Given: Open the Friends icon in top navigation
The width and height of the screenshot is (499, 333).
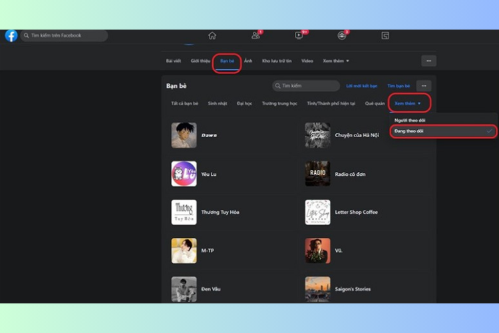Looking at the screenshot, I should pyautogui.click(x=255, y=36).
